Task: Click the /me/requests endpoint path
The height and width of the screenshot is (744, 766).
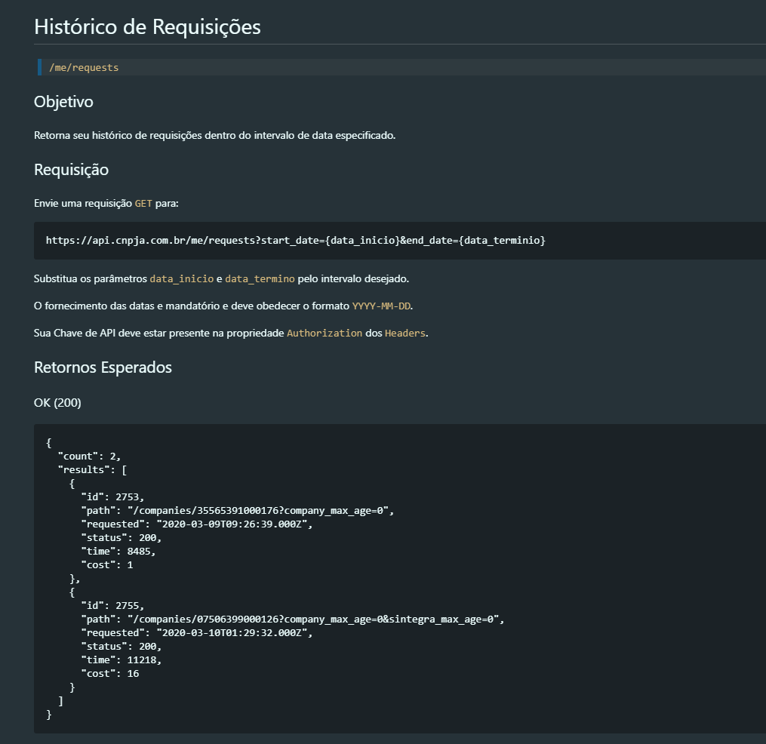Action: click(84, 67)
